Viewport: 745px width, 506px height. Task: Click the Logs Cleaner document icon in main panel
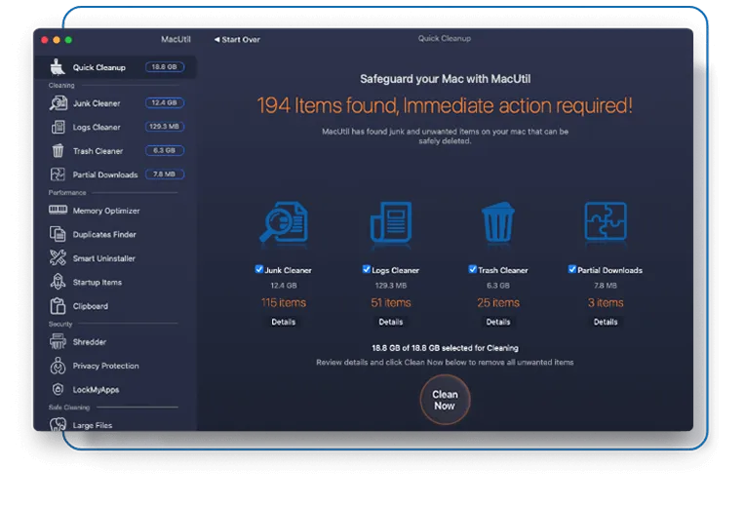pos(390,222)
